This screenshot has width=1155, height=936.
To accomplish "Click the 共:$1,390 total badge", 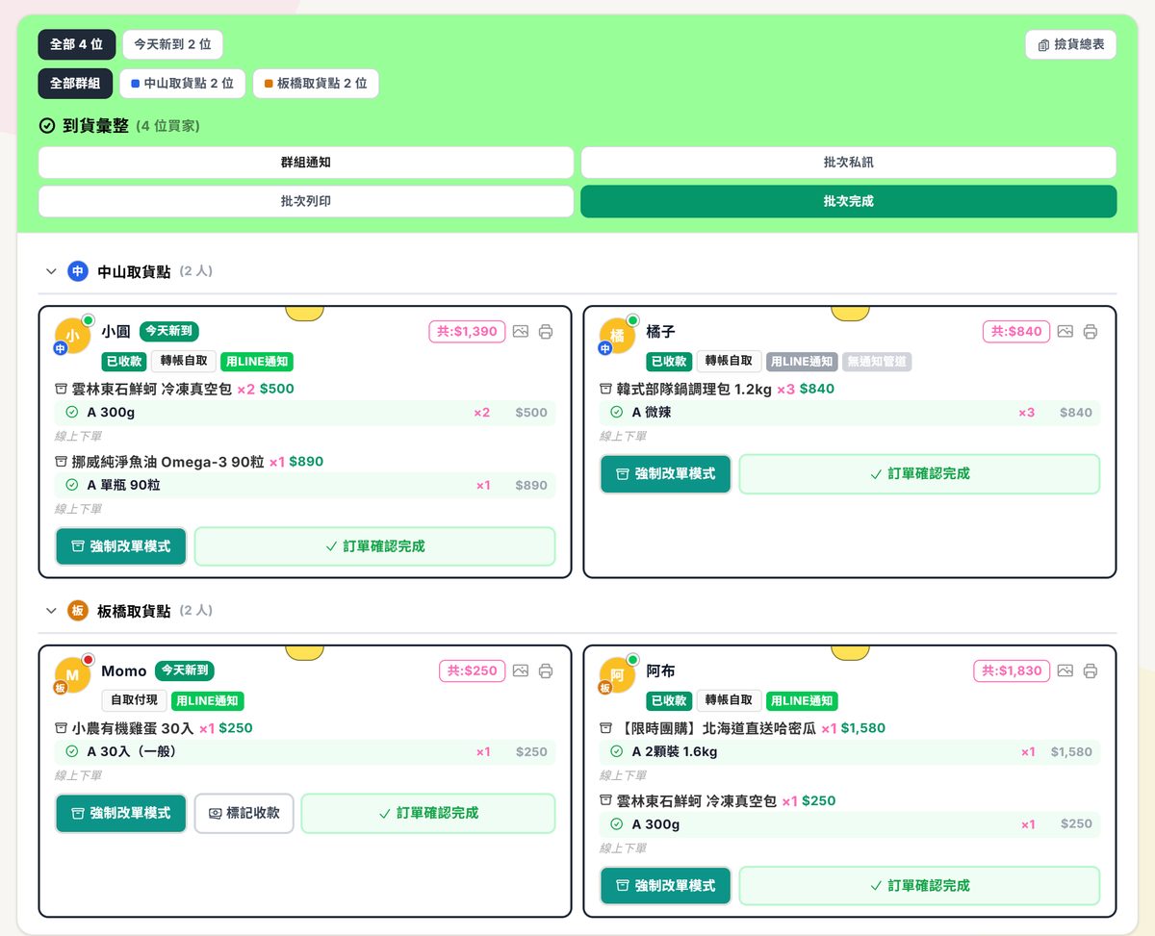I will [467, 332].
